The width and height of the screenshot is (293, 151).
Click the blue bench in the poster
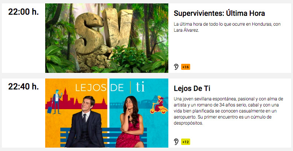coord(104,137)
